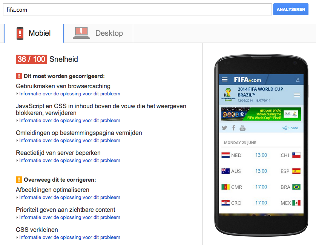Select the Mobiel tab
The height and width of the screenshot is (245, 316).
click(x=34, y=33)
